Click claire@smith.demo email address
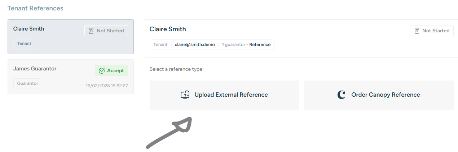The width and height of the screenshot is (458, 152). pos(195,45)
